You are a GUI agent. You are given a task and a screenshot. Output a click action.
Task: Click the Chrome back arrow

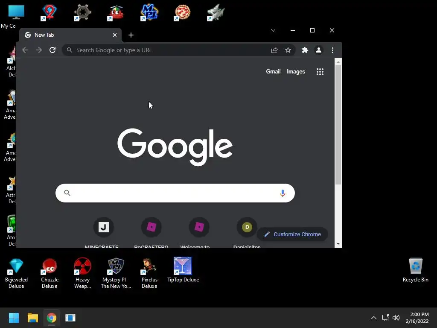[25, 50]
